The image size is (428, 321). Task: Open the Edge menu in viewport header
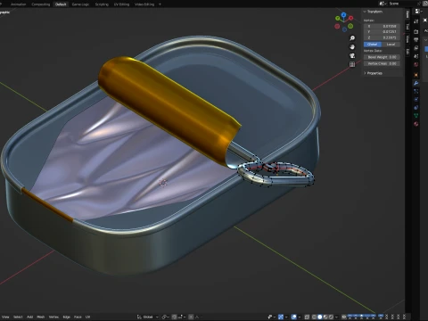(67, 317)
